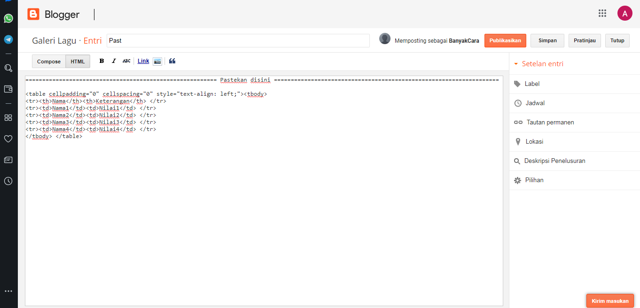The height and width of the screenshot is (308, 640).
Task: Apply bold formatting with the B icon
Action: click(x=101, y=61)
